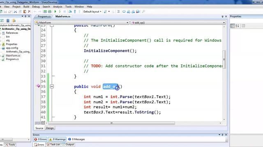The width and height of the screenshot is (263, 147).
Task: Click the Projects panel refresh icon
Action: [2, 21]
